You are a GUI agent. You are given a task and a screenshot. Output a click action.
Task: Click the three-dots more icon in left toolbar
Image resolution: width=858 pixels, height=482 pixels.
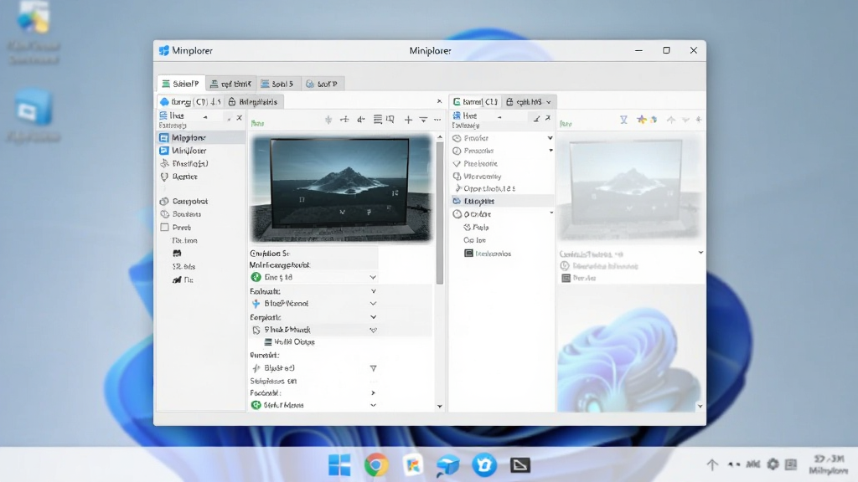437,120
